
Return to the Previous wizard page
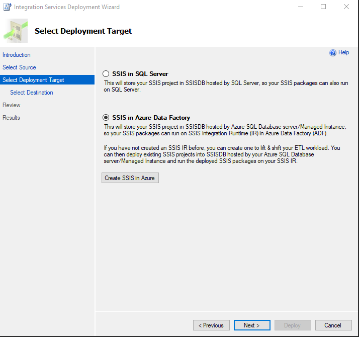pyautogui.click(x=211, y=325)
